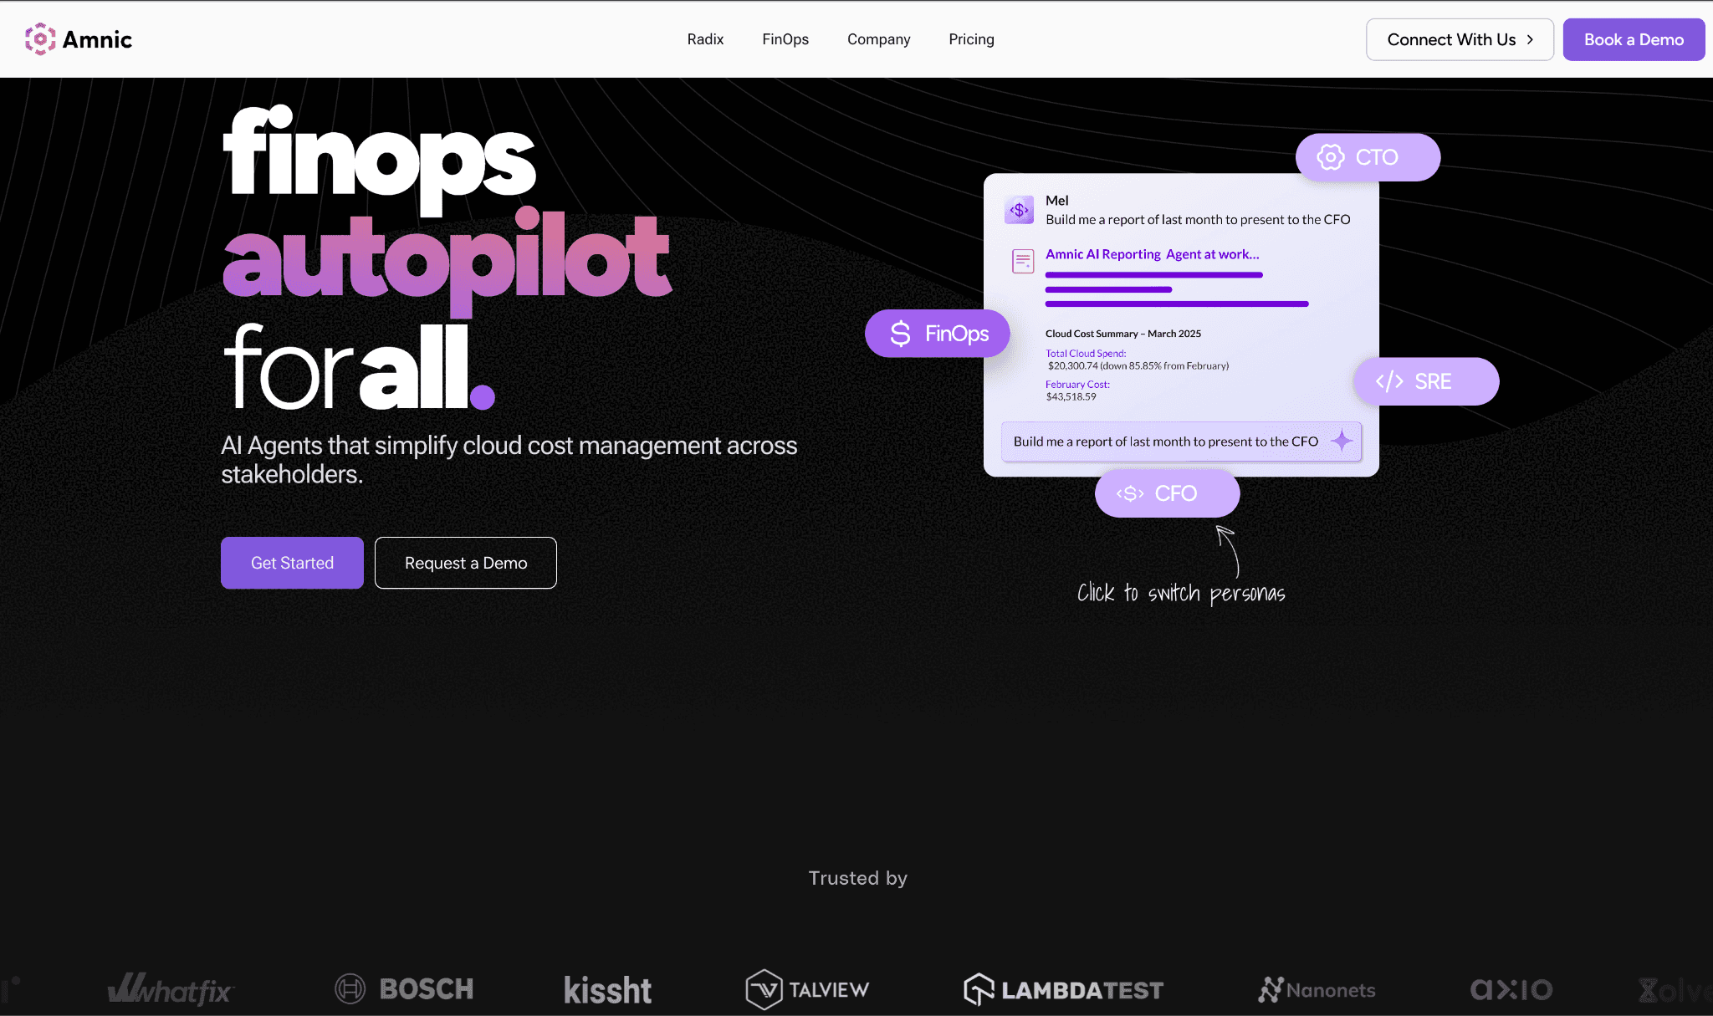The image size is (1713, 1016).
Task: Click the Bosch logo
Action: (404, 989)
